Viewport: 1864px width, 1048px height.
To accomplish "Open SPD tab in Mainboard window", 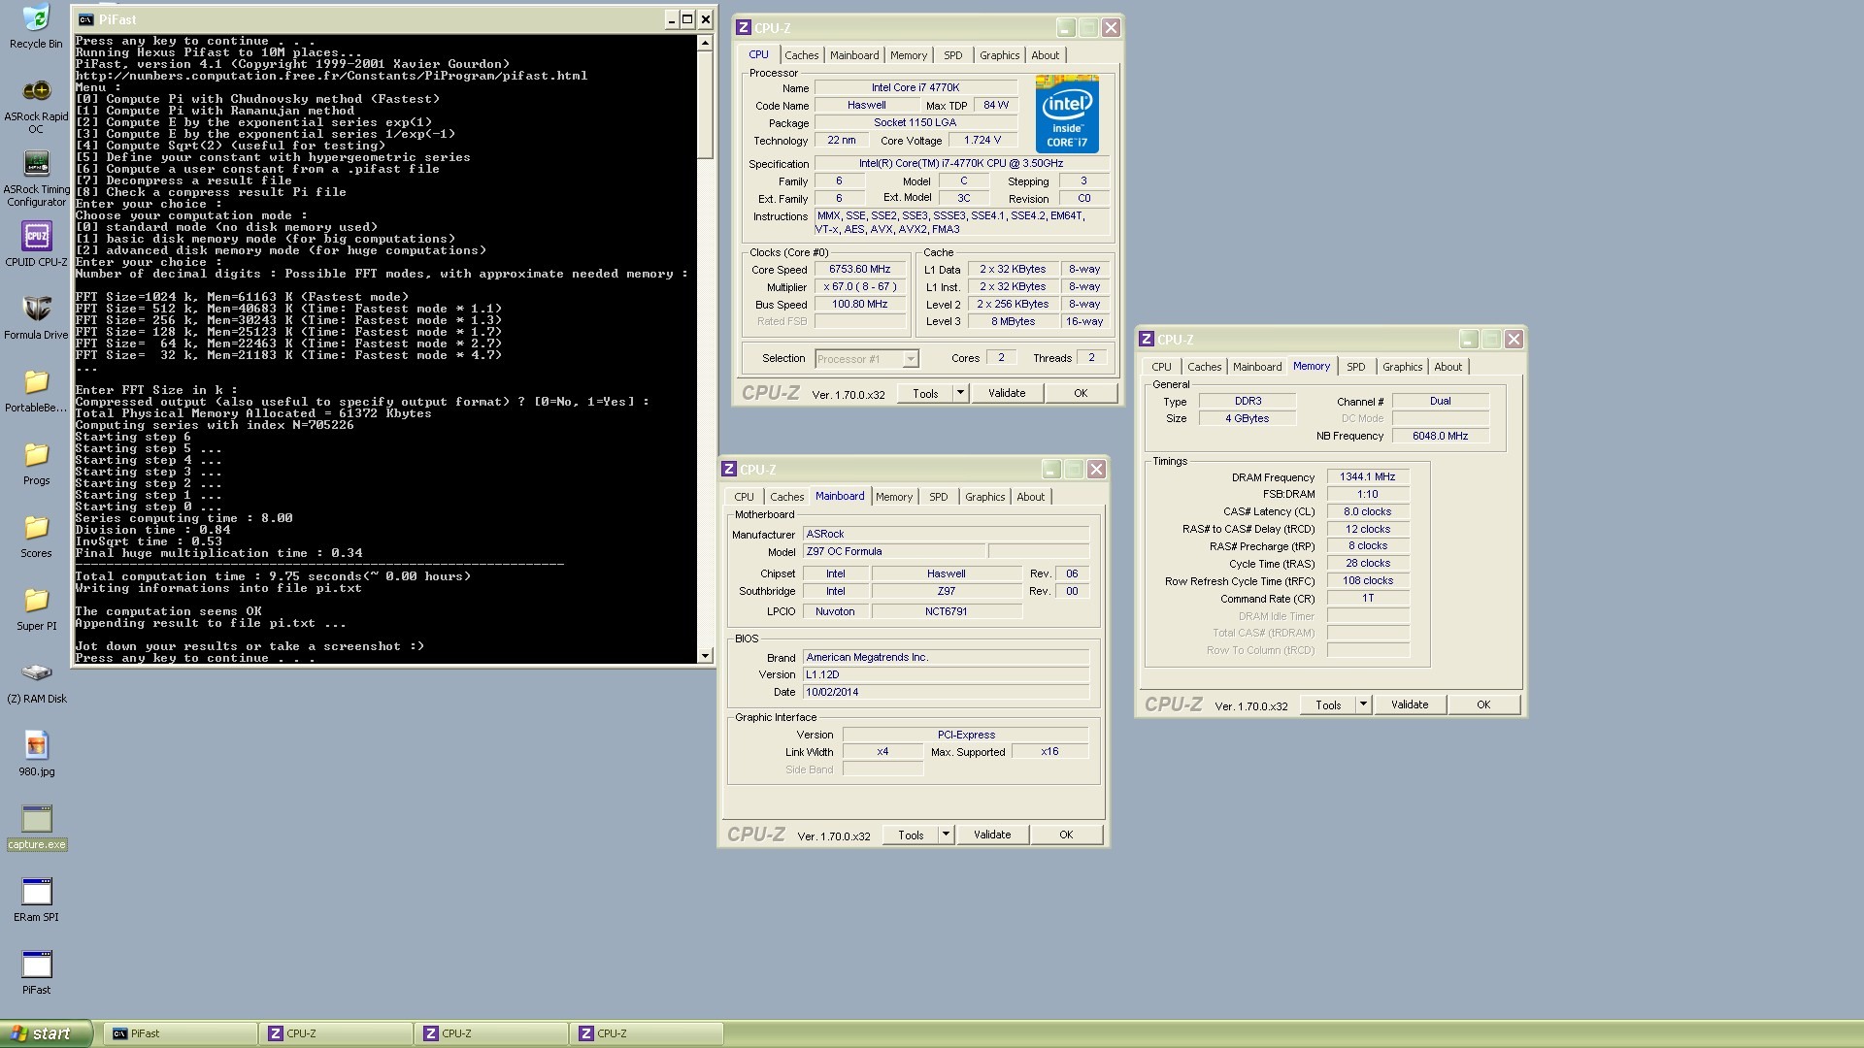I will click(x=939, y=497).
